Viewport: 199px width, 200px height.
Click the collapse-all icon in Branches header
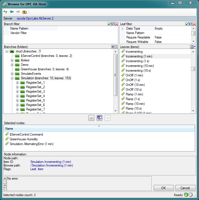click(x=113, y=47)
